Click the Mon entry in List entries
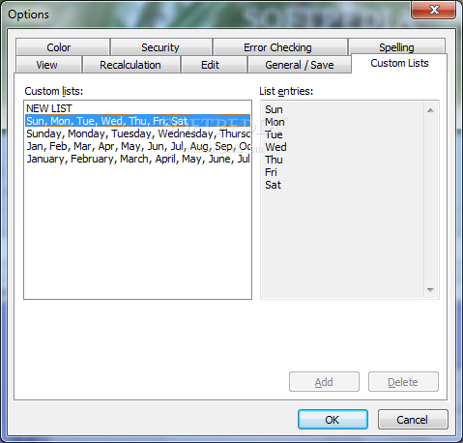The height and width of the screenshot is (443, 463). pos(275,122)
